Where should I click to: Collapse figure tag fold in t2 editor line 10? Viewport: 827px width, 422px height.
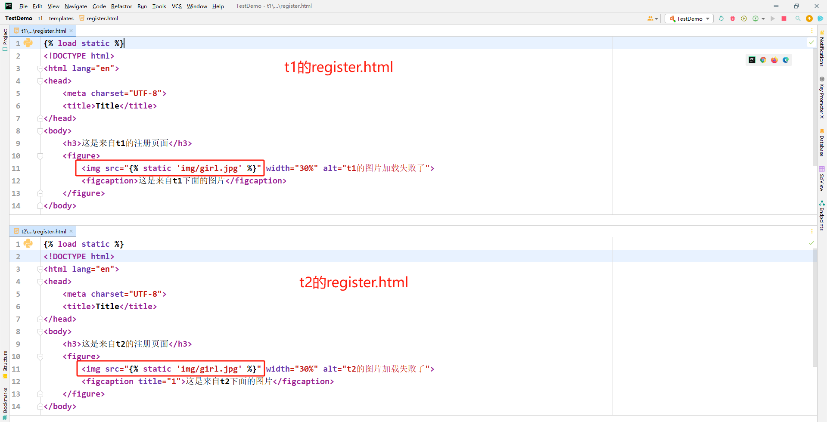click(x=40, y=357)
